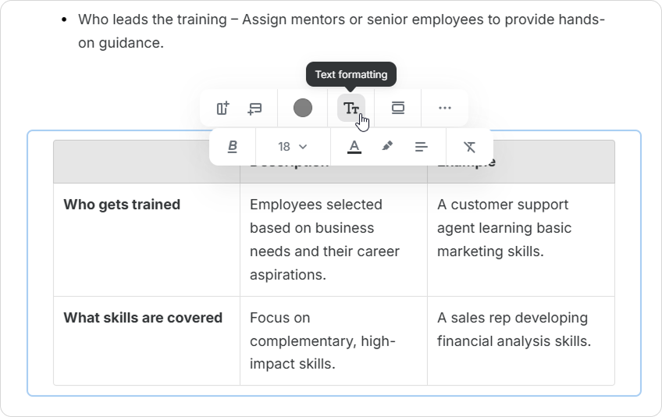Click the insert row icon
The width and height of the screenshot is (662, 417).
(x=254, y=108)
